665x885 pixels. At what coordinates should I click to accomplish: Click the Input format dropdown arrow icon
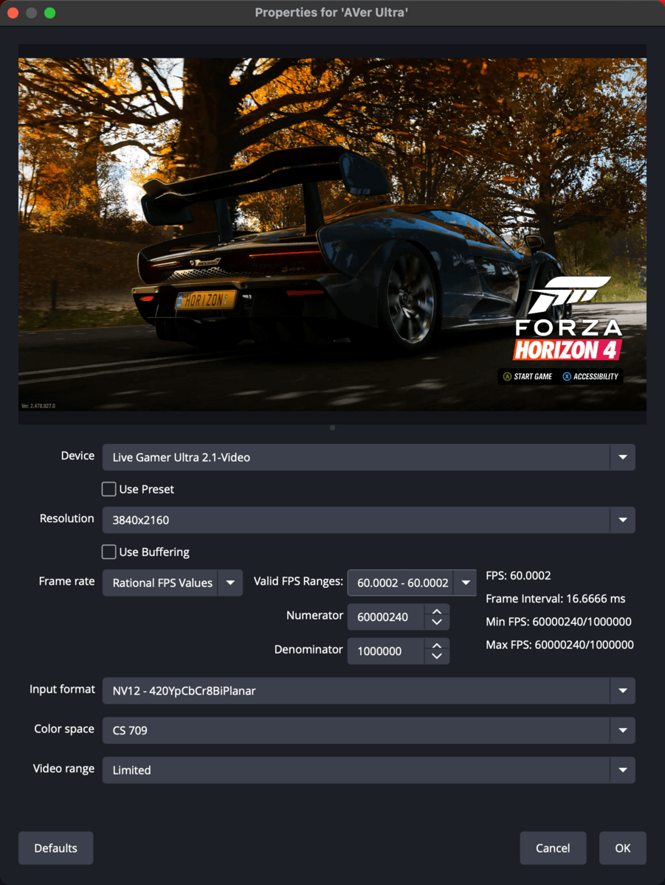(x=624, y=690)
